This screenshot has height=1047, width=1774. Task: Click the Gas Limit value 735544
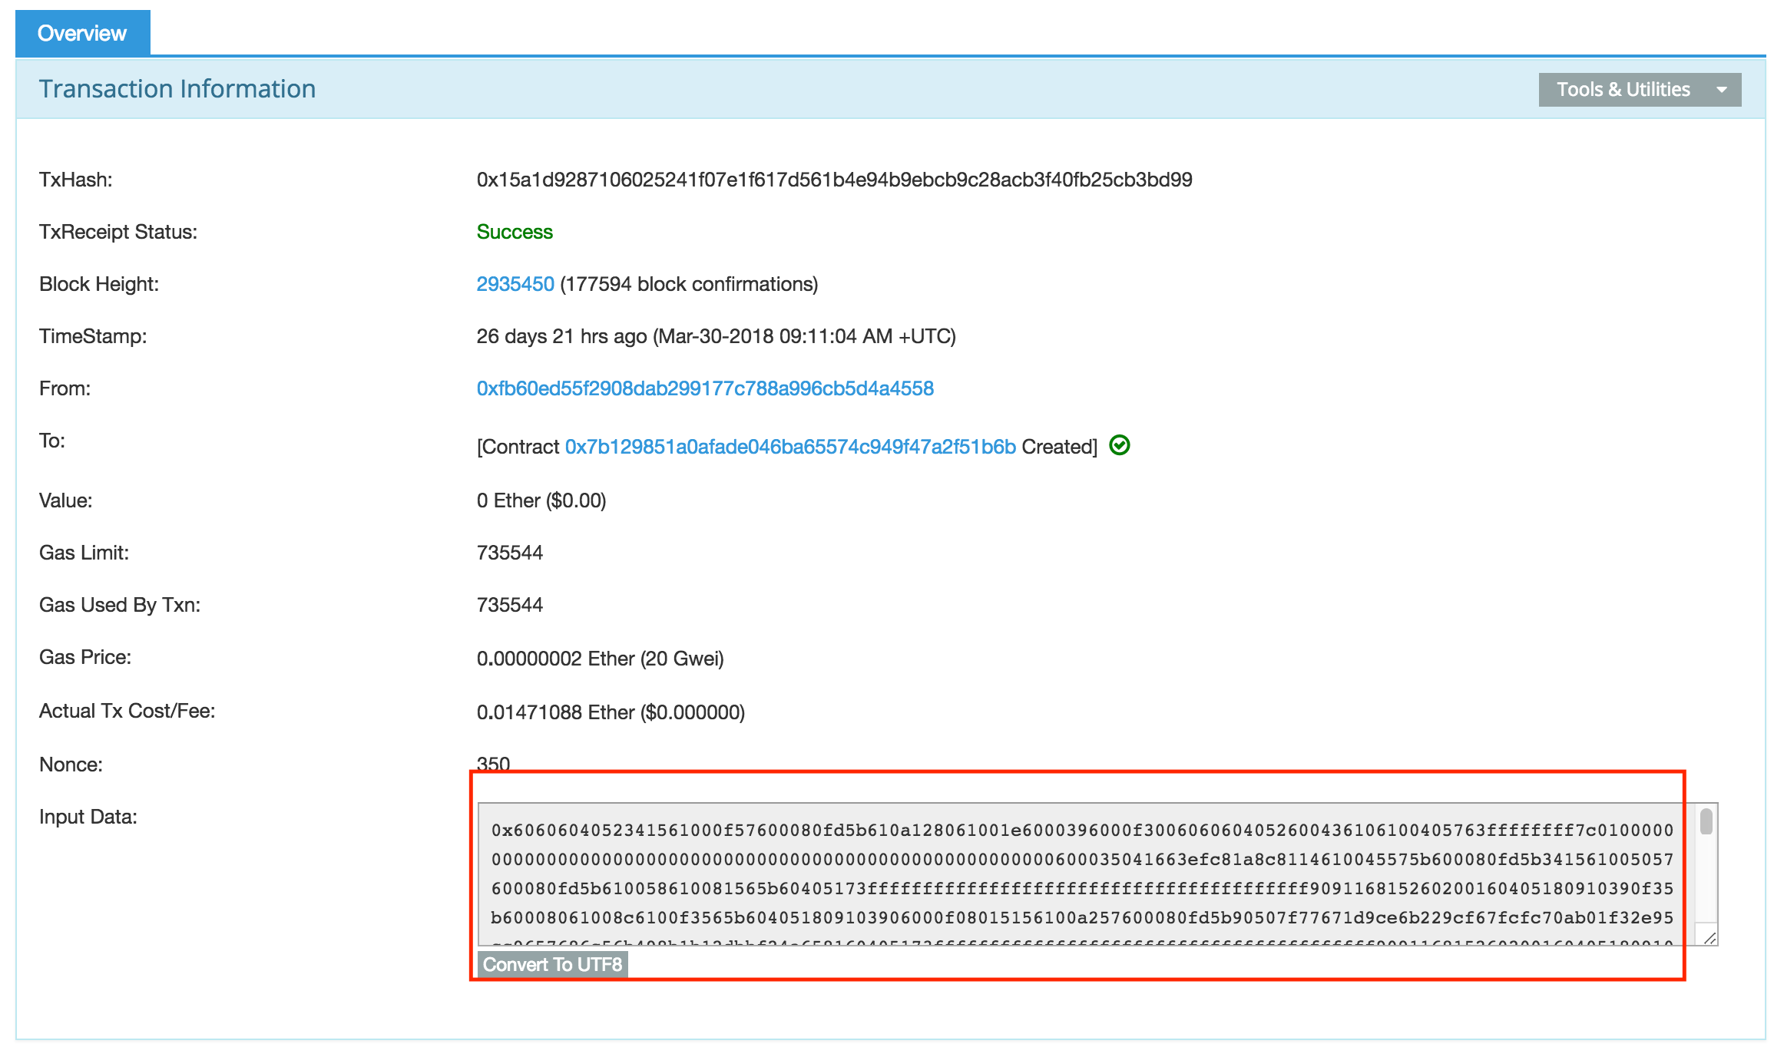pyautogui.click(x=509, y=553)
